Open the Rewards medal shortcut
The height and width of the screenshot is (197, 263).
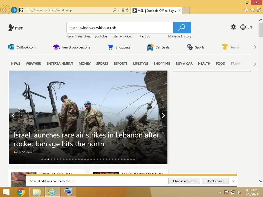click(x=231, y=47)
